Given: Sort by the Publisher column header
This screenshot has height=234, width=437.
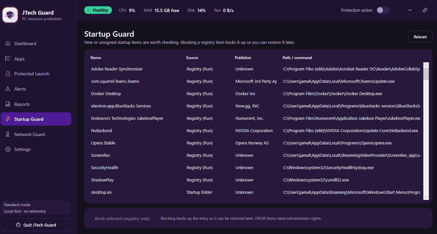Looking at the screenshot, I should 243,58.
